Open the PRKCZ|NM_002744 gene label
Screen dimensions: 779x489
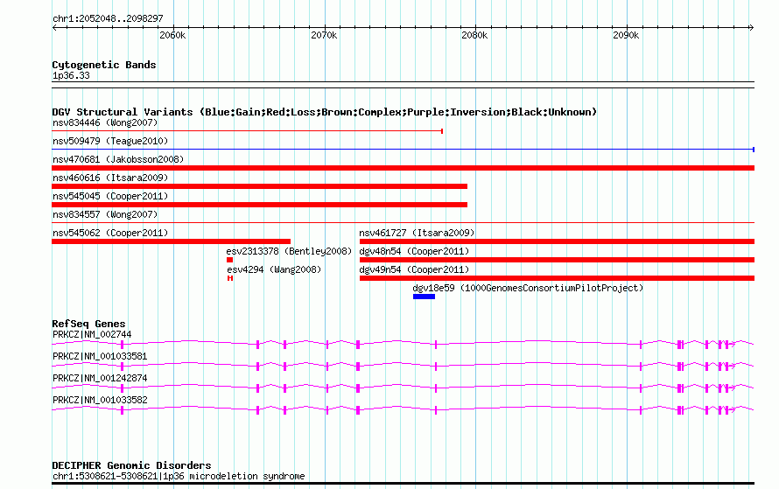tap(92, 335)
